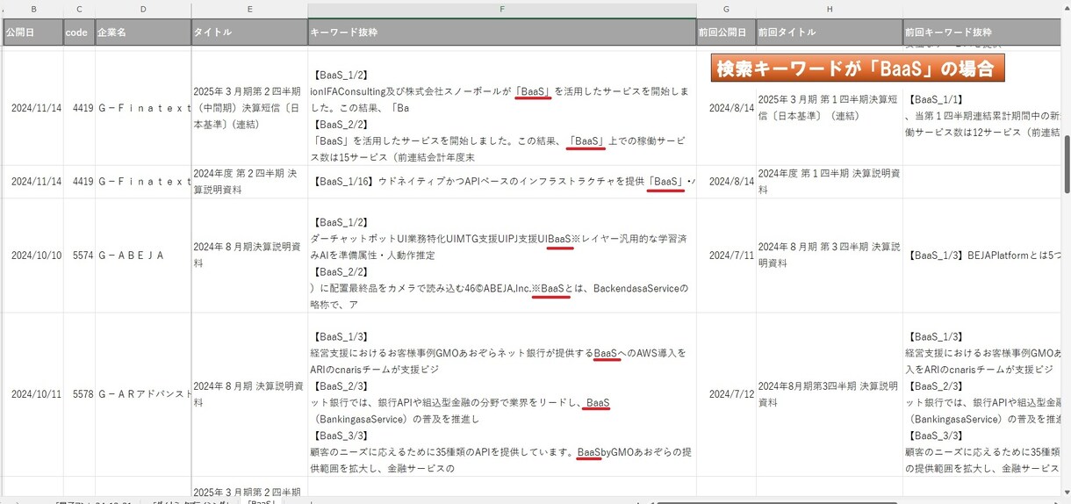Select date 2024/11/14 in the 決算短信 row
1071x504 pixels.
[x=33, y=108]
